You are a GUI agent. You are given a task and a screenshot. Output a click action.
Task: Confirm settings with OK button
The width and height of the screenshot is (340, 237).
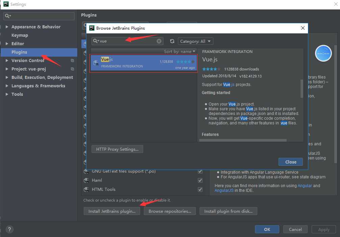coord(267,229)
